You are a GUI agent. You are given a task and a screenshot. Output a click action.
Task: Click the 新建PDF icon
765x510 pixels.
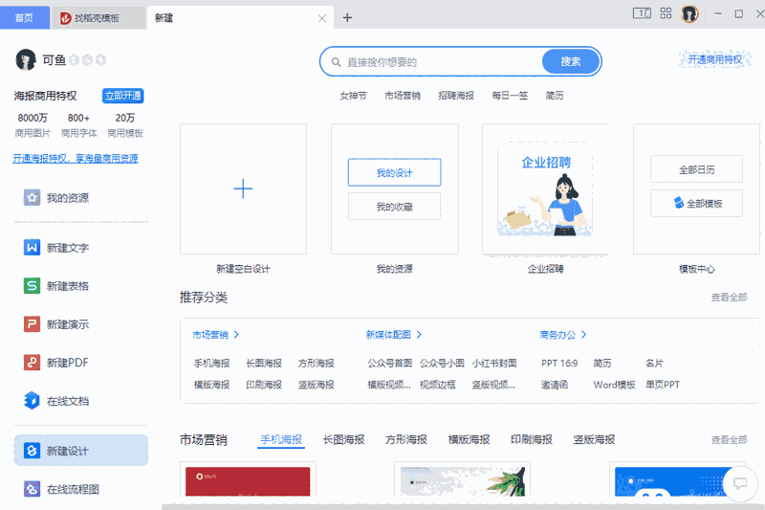(x=32, y=363)
